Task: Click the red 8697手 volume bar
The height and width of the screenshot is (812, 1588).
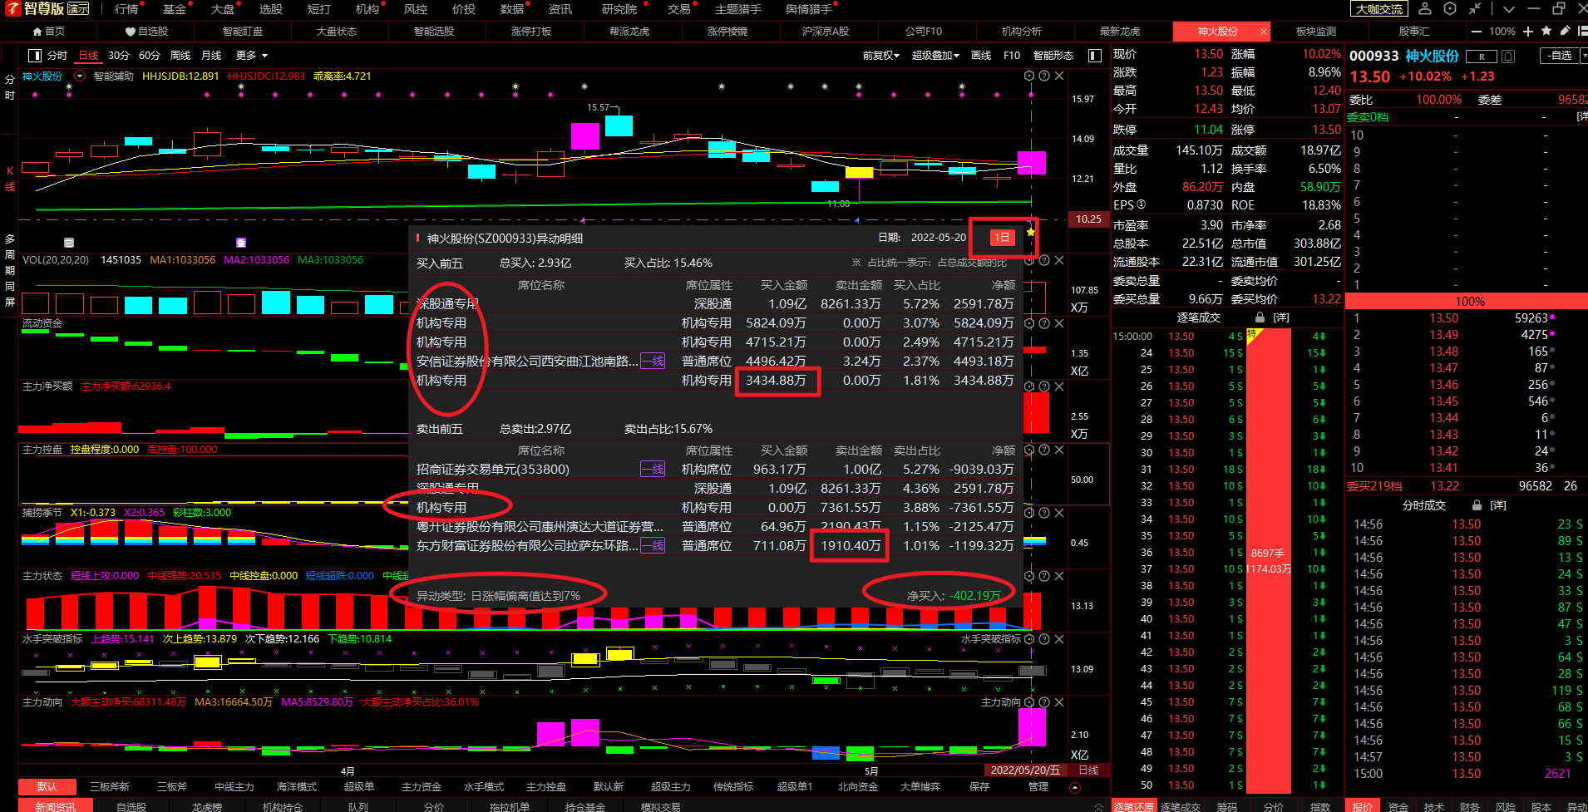Action: pyautogui.click(x=1268, y=560)
